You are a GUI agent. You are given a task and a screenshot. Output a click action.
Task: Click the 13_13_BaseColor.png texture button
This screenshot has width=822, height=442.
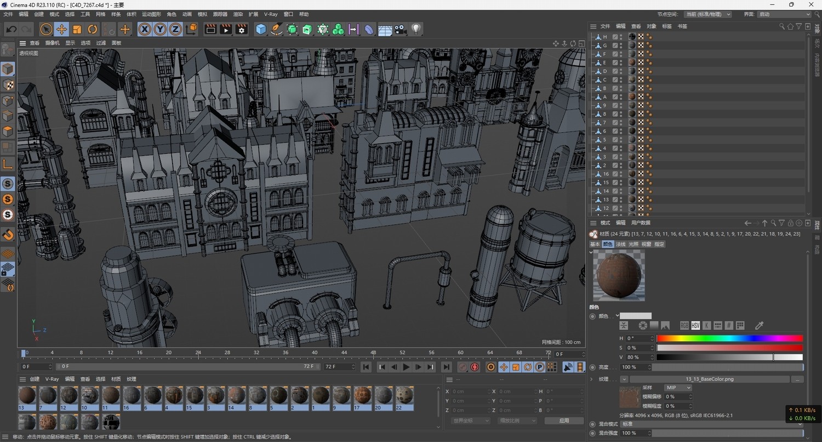tap(709, 379)
